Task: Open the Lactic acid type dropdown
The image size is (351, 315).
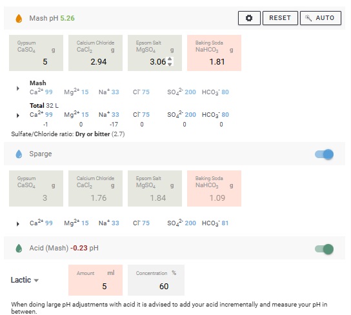Action: coord(25,280)
